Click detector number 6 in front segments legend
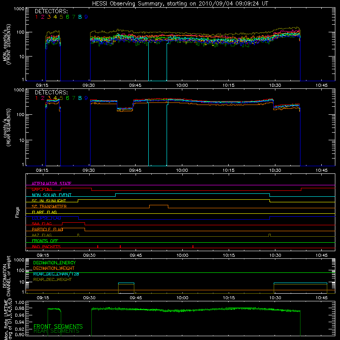Viewport: 340px width, 340px height. click(x=68, y=17)
